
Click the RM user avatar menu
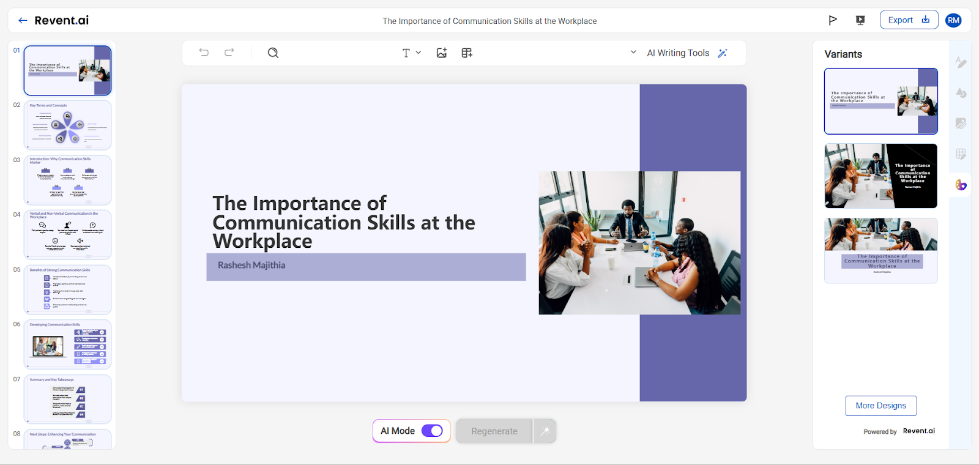pyautogui.click(x=953, y=20)
